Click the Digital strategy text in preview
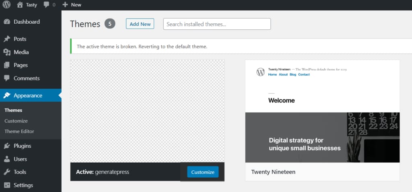Screen dimensions: 412x192 (x=305, y=144)
